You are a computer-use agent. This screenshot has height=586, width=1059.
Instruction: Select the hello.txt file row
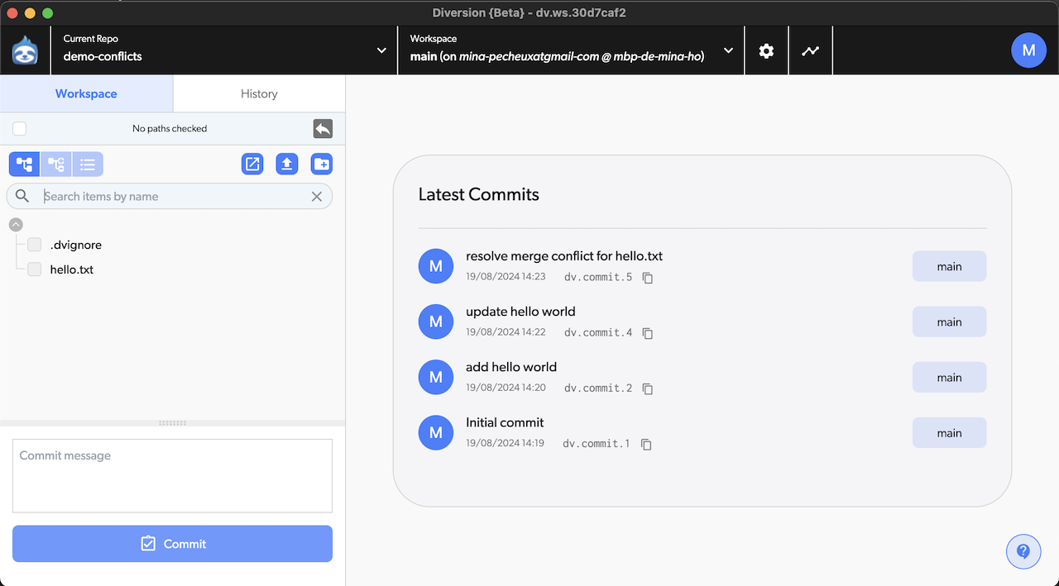(72, 269)
